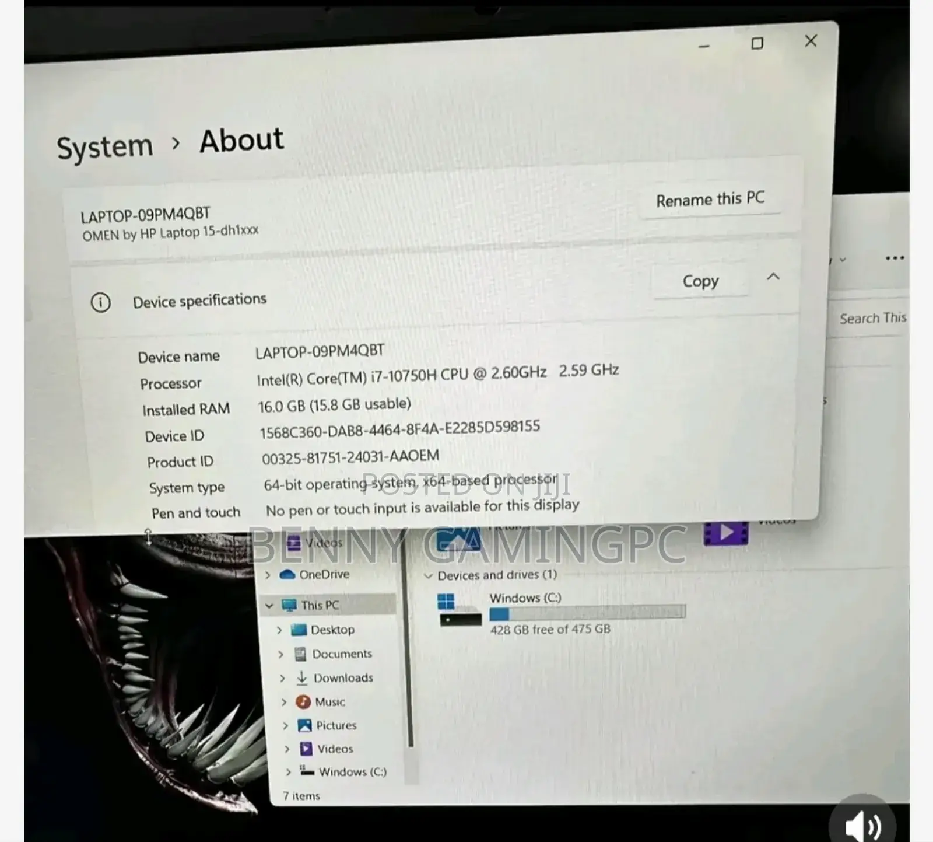
Task: Select the Documents icon in the navigation tree
Action: point(300,654)
